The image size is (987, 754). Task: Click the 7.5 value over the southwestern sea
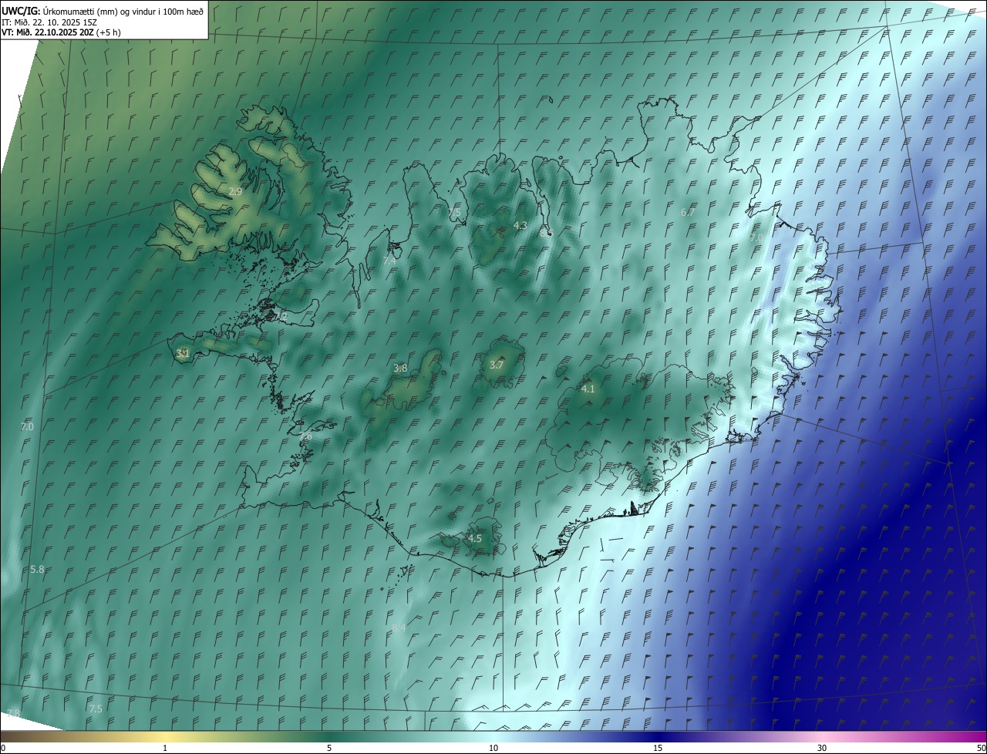[96, 709]
